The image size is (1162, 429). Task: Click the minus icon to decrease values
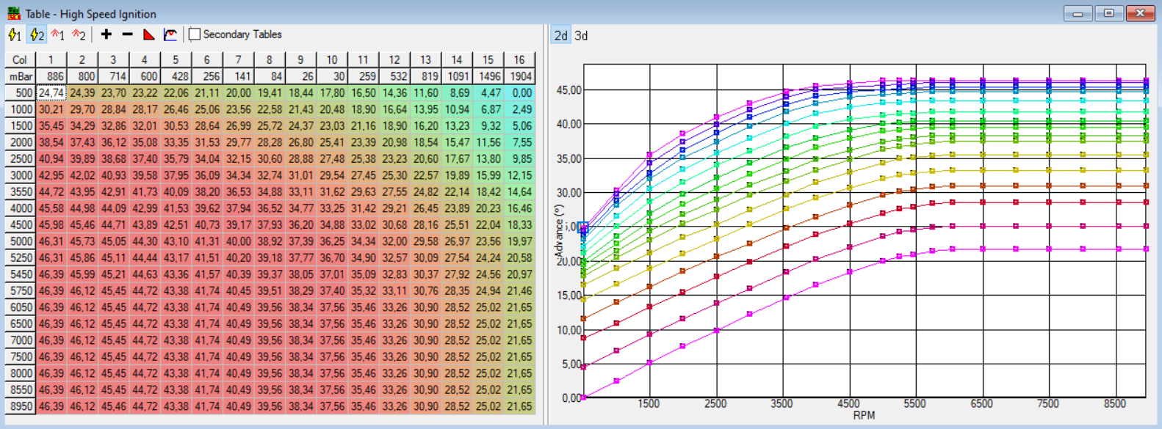127,34
